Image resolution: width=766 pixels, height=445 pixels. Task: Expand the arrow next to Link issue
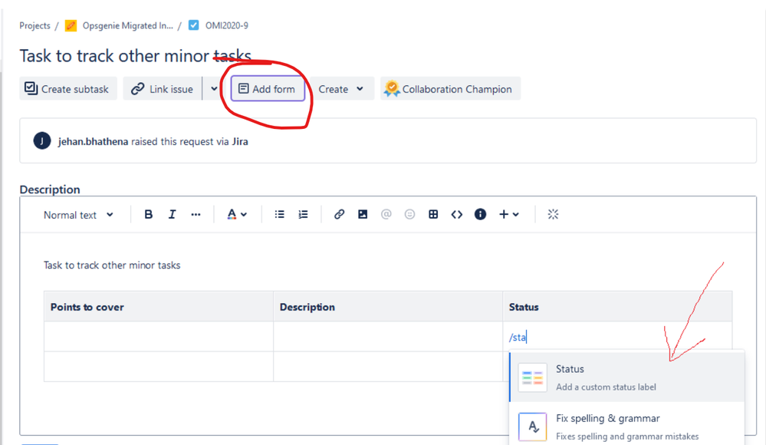(214, 88)
